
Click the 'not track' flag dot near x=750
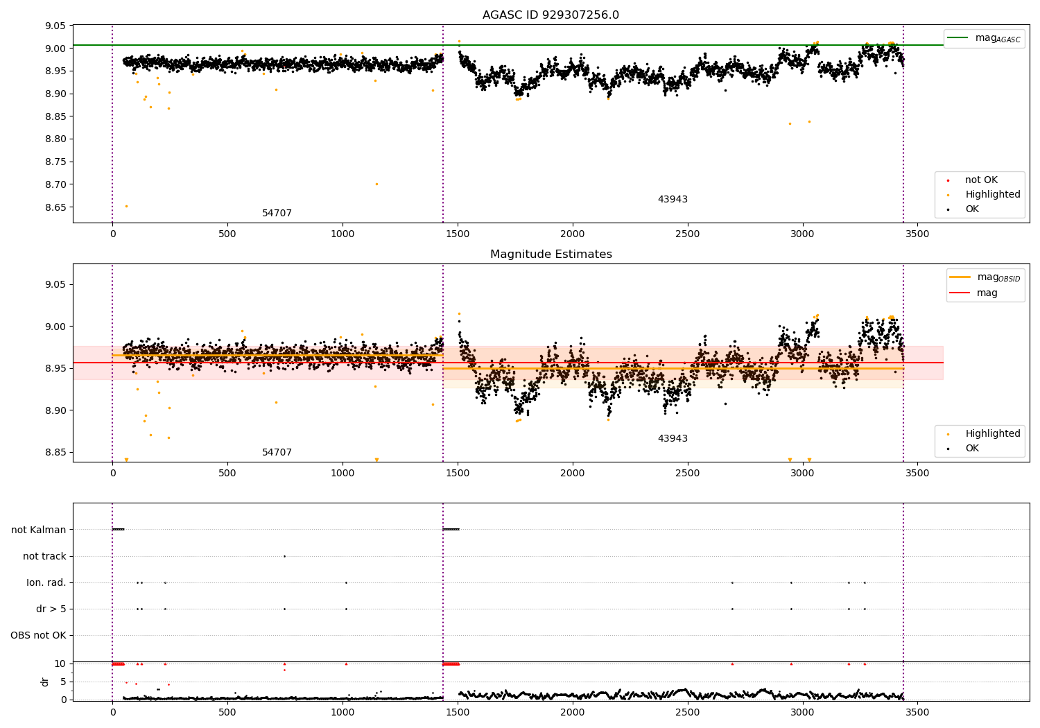pyautogui.click(x=284, y=556)
